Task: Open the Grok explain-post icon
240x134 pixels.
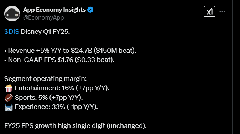Action: (x=209, y=11)
